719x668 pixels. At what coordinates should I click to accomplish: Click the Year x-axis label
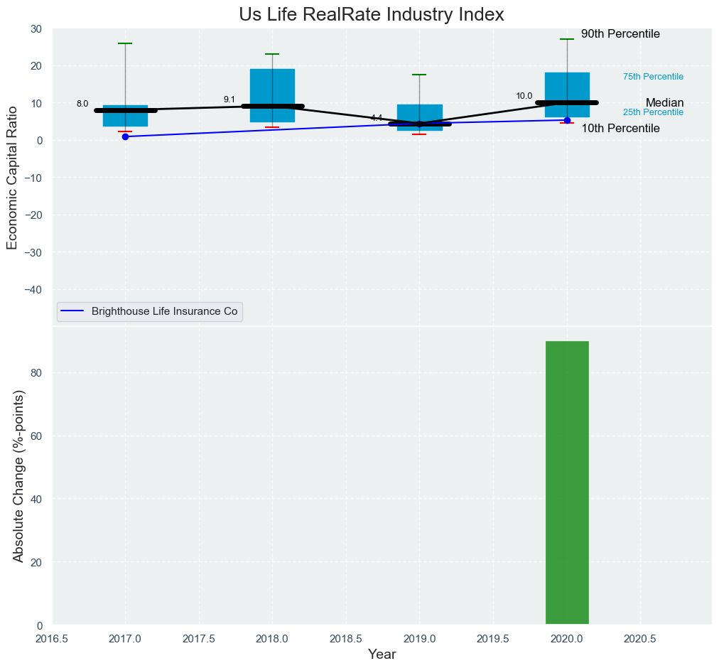point(382,654)
